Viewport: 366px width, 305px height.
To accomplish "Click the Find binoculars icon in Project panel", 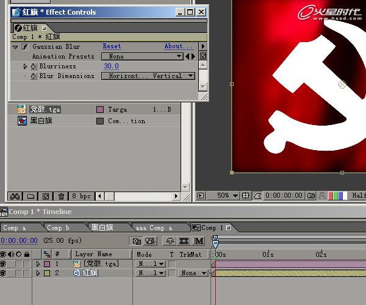I will click(x=15, y=196).
